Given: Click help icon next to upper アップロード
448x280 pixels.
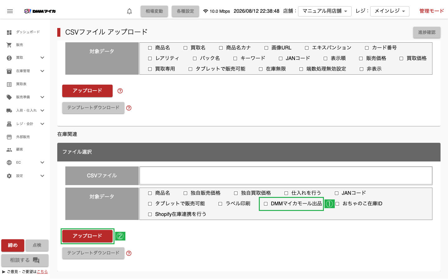Looking at the screenshot, I should [120, 91].
